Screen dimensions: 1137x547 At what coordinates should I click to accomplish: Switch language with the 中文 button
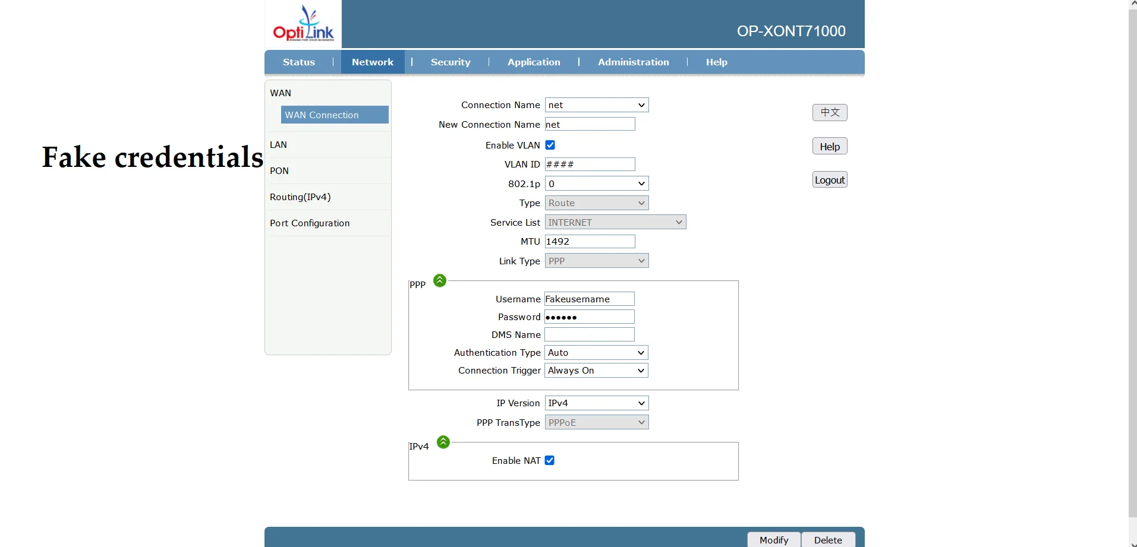point(830,112)
